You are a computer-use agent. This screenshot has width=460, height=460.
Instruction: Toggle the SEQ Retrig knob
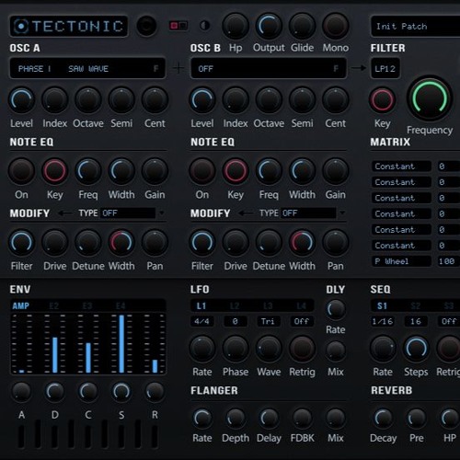coord(449,349)
